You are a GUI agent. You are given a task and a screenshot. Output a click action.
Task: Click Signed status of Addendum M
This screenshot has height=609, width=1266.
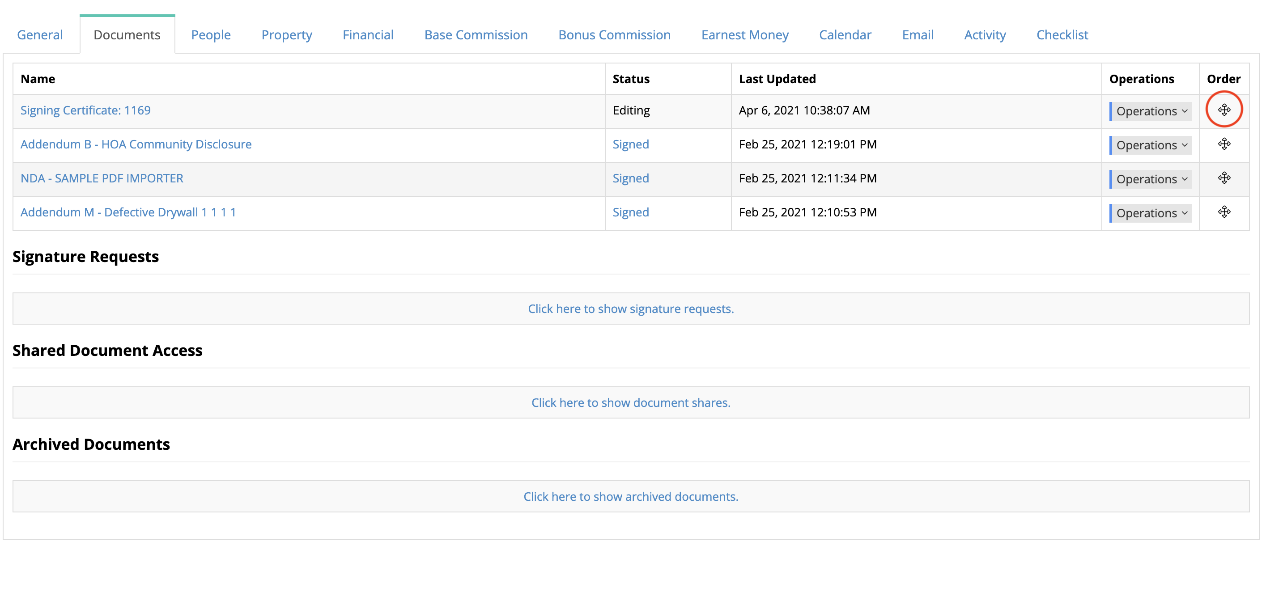(631, 212)
